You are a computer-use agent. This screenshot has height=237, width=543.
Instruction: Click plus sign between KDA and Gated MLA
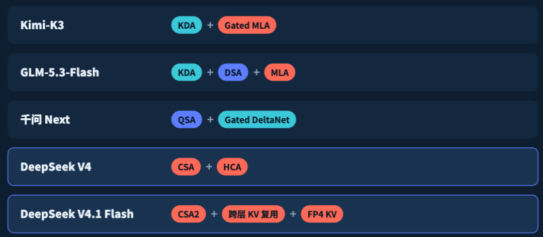(210, 25)
